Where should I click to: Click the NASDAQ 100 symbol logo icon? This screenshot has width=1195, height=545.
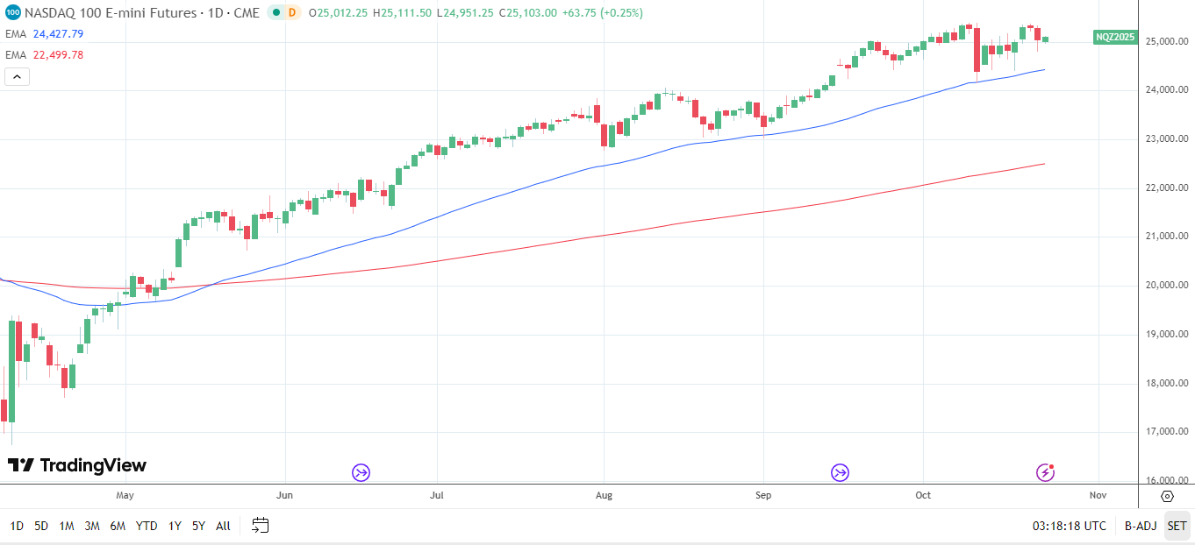click(x=12, y=13)
